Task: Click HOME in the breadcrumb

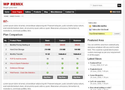Action: [x=6, y=16]
